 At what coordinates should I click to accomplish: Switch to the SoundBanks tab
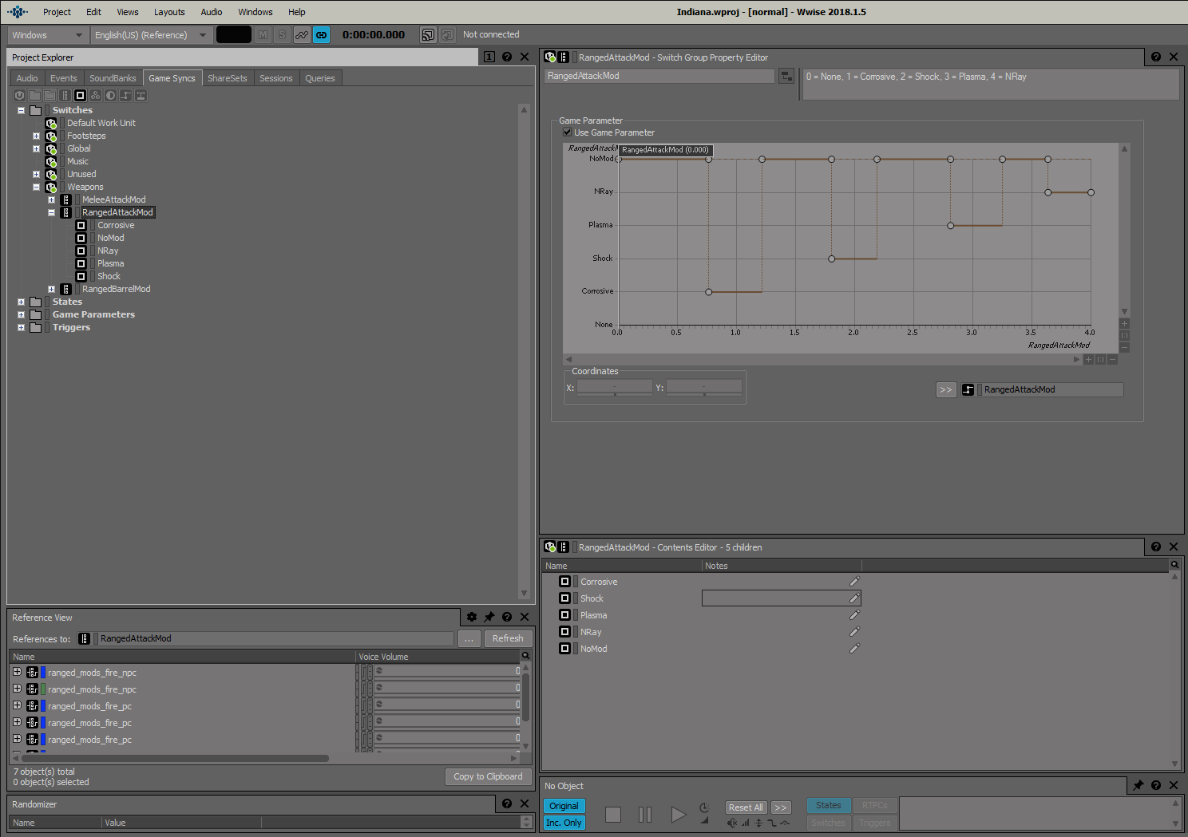tap(113, 78)
